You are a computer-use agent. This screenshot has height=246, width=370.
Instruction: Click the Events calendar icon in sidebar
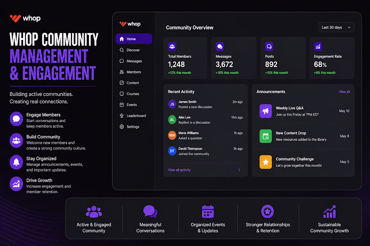tap(122, 105)
